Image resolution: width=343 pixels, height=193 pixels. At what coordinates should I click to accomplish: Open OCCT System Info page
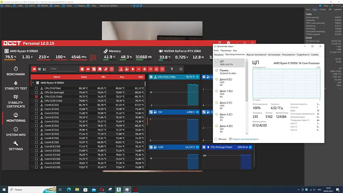tap(16, 132)
